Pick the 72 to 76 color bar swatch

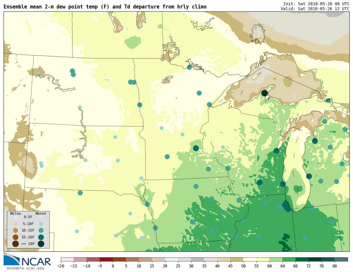315,260
